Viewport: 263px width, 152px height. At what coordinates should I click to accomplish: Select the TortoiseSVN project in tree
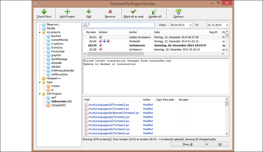(58, 105)
